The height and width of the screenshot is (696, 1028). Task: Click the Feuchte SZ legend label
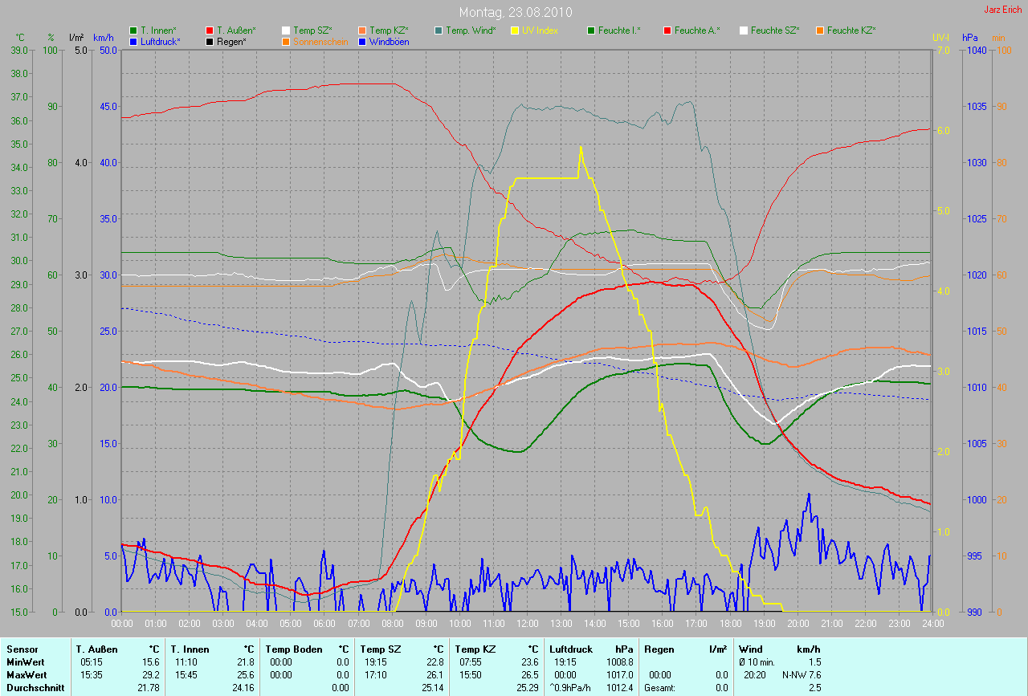point(775,31)
